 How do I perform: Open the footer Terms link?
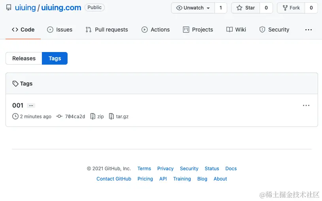coord(144,169)
